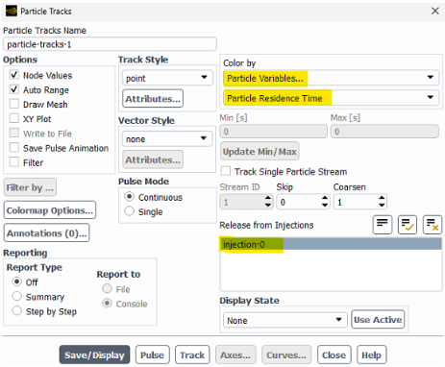Select the Continuous pulse mode radio
The image size is (445, 367).
(129, 196)
